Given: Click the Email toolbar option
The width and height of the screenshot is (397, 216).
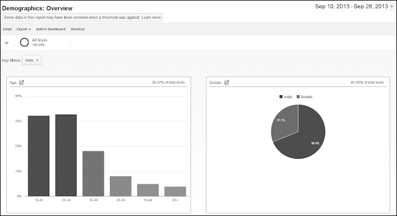Looking at the screenshot, I should (x=7, y=29).
